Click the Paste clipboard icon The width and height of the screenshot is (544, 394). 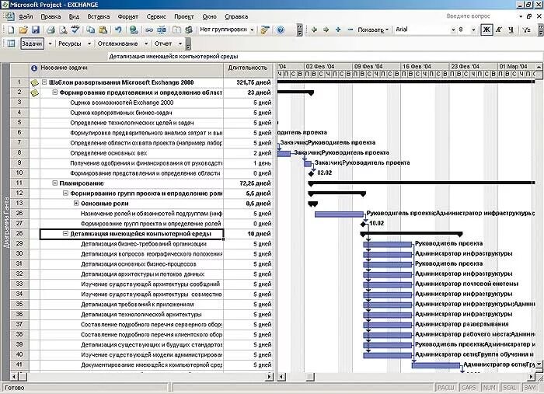click(103, 30)
